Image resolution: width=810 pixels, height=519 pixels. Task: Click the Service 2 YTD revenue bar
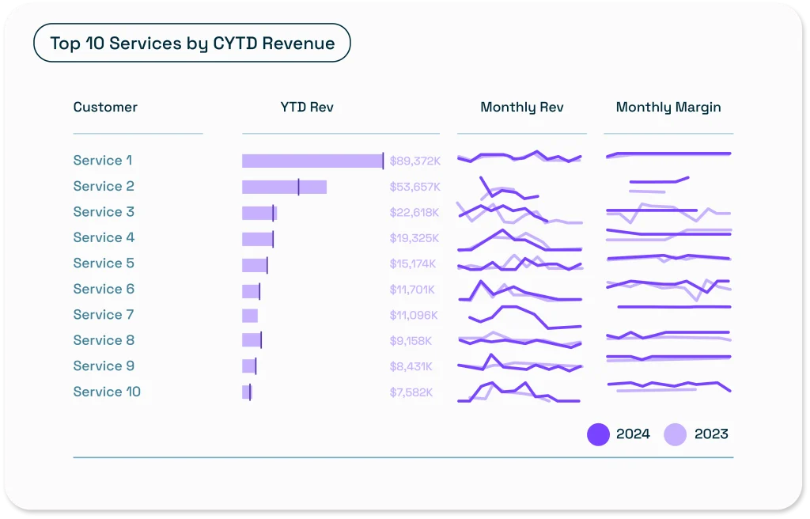pyautogui.click(x=284, y=187)
